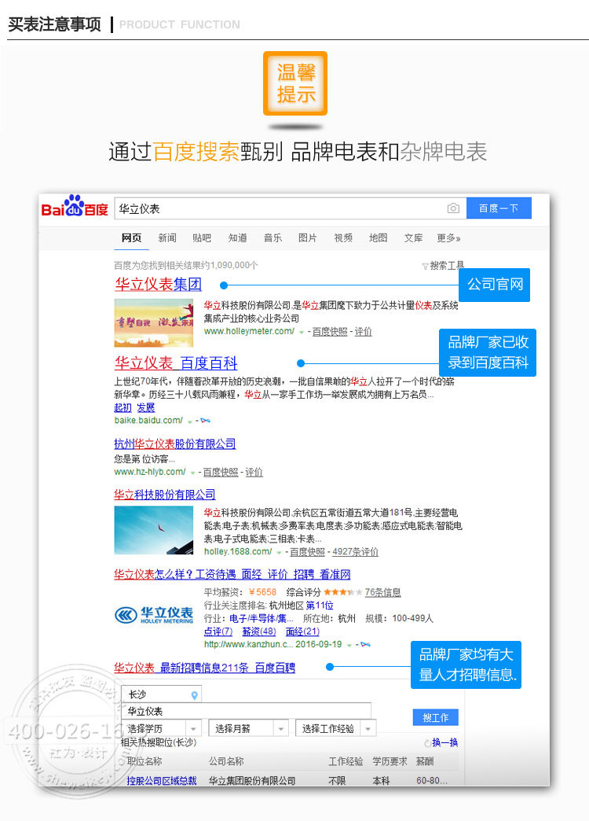The image size is (589, 821).
Task: Switch to the 网页 tab
Action: [131, 237]
